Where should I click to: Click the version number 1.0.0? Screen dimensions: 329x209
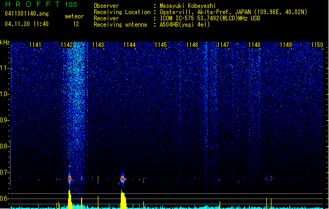pos(71,4)
